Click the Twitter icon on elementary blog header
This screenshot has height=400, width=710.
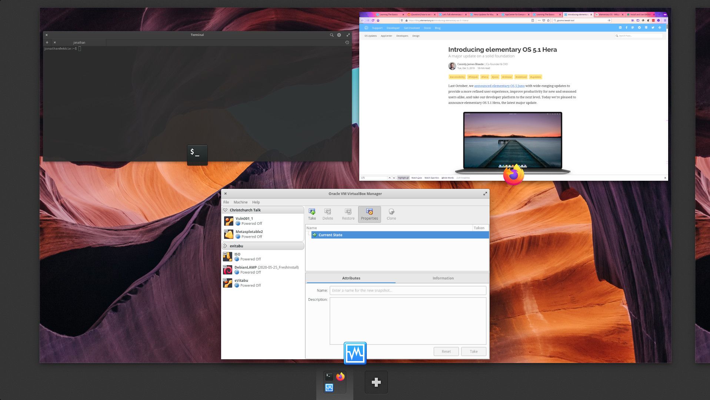click(x=653, y=28)
